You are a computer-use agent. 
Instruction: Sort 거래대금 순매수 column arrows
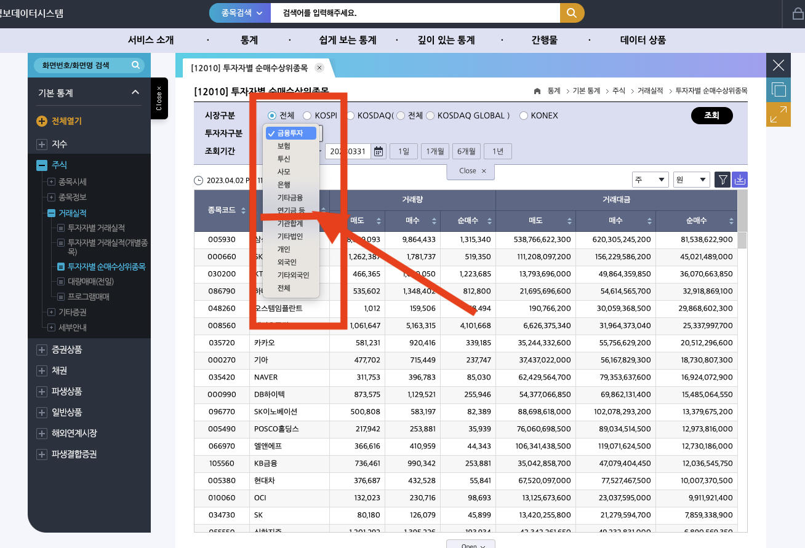pyautogui.click(x=731, y=221)
